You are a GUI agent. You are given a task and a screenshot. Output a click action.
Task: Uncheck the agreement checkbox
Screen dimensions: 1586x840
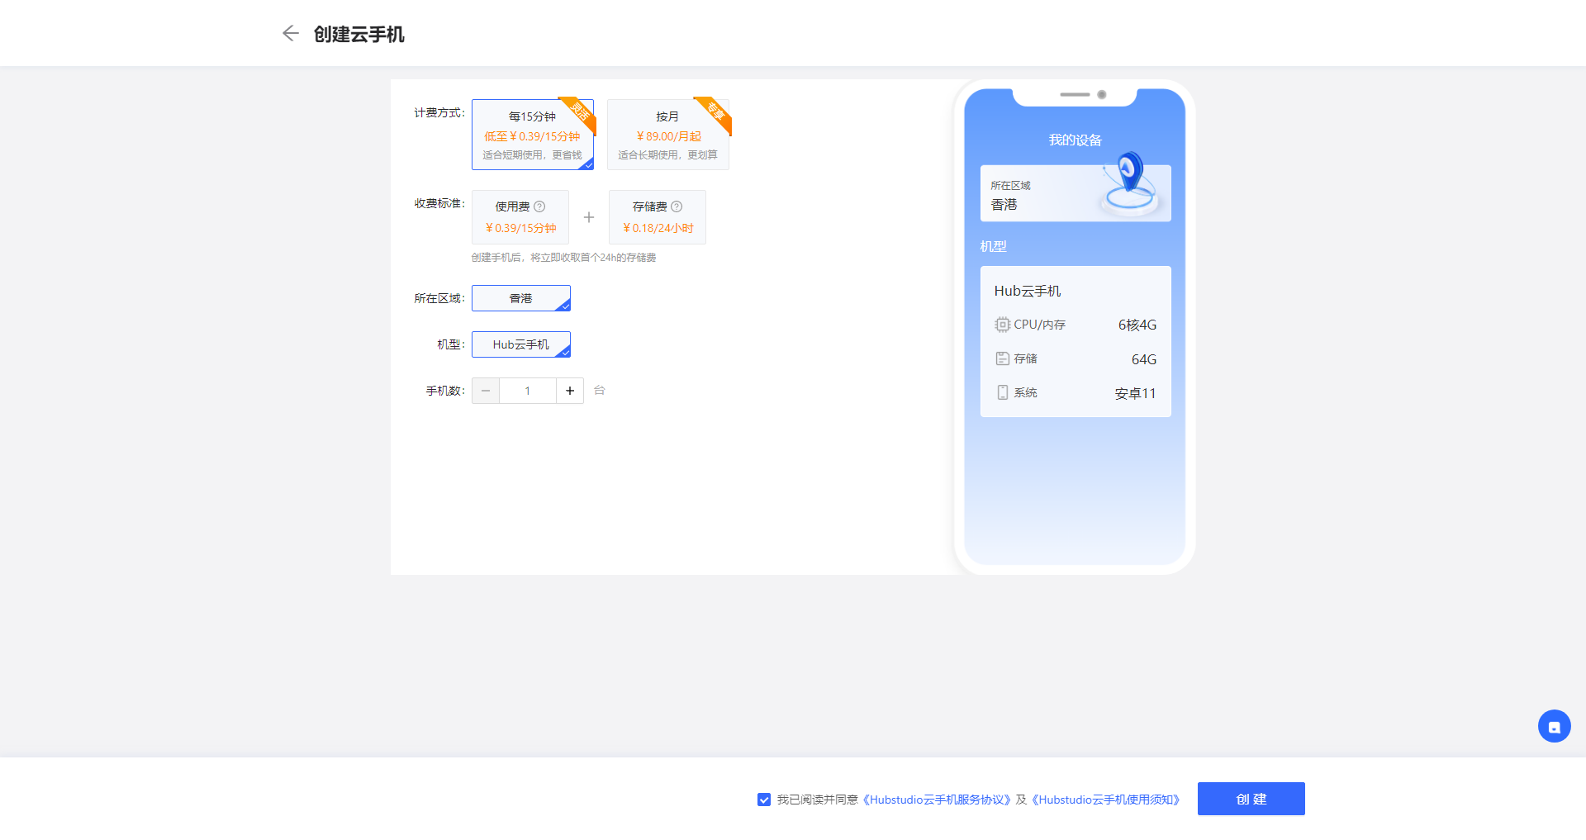[763, 800]
